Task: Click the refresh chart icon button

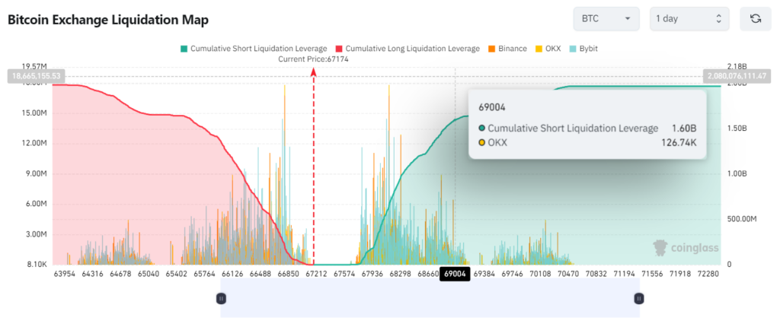Action: (x=756, y=19)
